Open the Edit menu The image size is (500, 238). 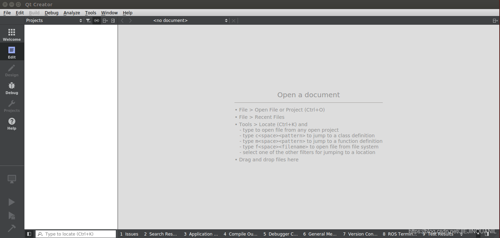point(20,13)
